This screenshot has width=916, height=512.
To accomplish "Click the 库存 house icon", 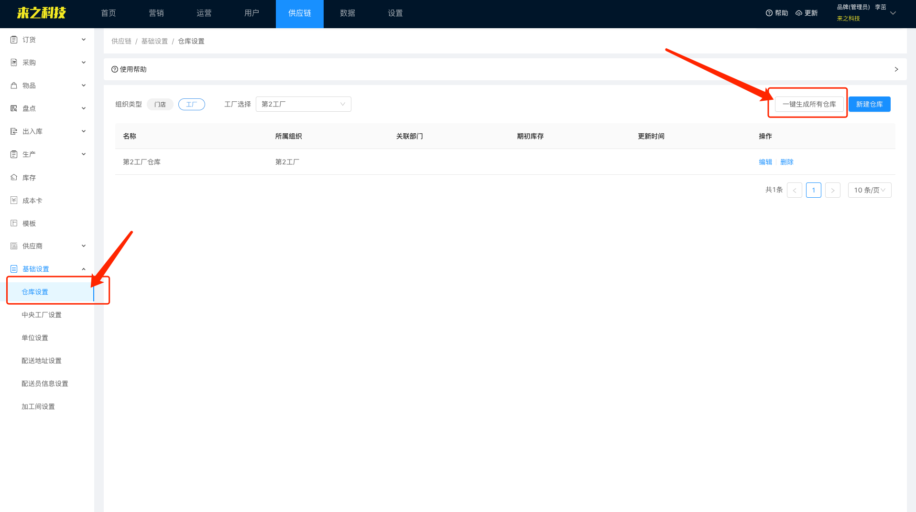I will [x=14, y=178].
